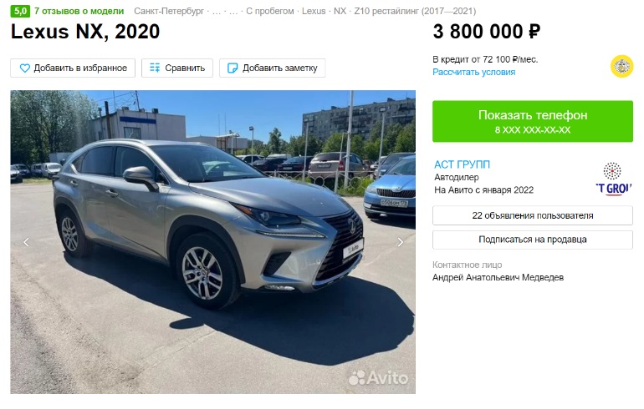Screen dimensions: 644x409
Task: Click the Показать телефон green button
Action: pos(533,121)
